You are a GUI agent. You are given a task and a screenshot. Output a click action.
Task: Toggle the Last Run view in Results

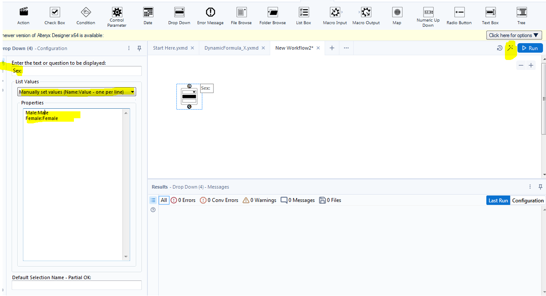[x=498, y=200]
